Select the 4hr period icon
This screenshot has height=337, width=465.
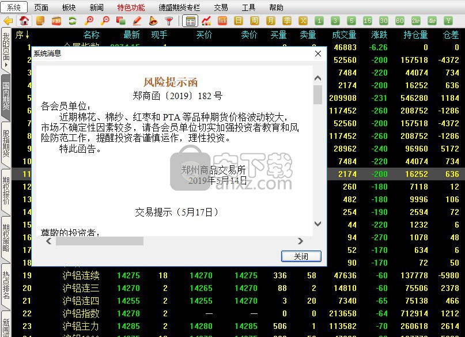click(x=432, y=21)
